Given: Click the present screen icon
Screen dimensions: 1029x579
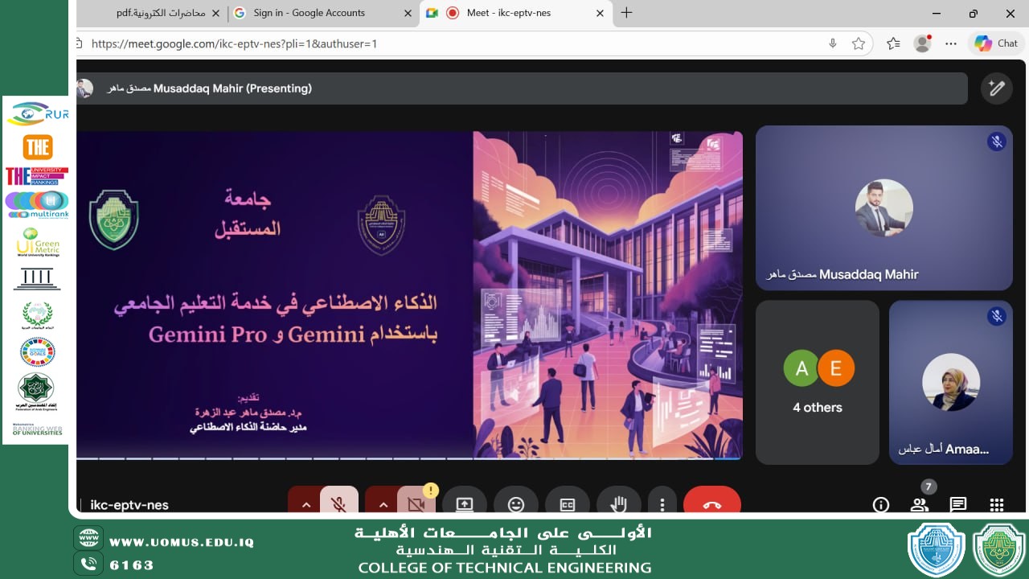Looking at the screenshot, I should [x=465, y=504].
